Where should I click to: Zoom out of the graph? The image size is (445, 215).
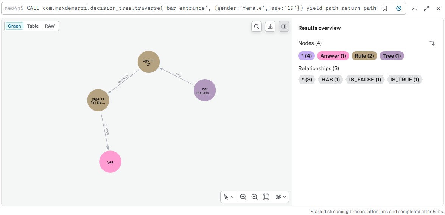tap(255, 197)
